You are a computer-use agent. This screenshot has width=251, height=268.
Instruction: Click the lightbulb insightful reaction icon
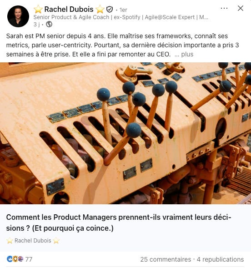(x=15, y=259)
